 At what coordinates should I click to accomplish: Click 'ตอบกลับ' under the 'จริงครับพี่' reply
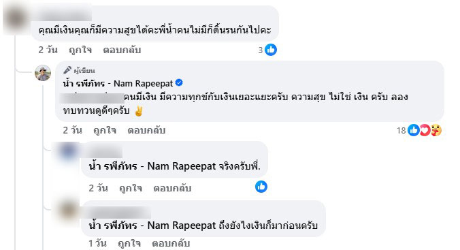(172, 188)
